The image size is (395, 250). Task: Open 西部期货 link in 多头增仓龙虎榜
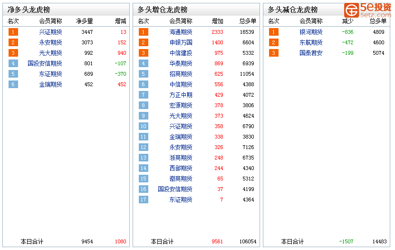tap(181, 168)
